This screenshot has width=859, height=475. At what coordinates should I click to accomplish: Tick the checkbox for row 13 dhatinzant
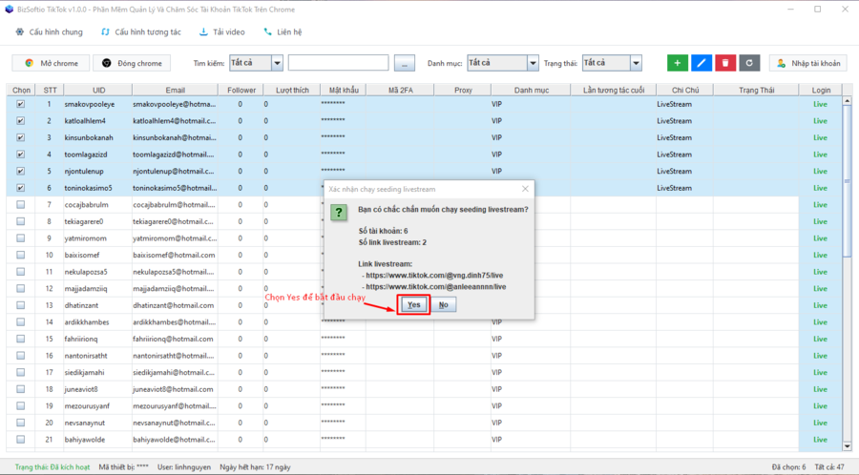click(x=21, y=305)
